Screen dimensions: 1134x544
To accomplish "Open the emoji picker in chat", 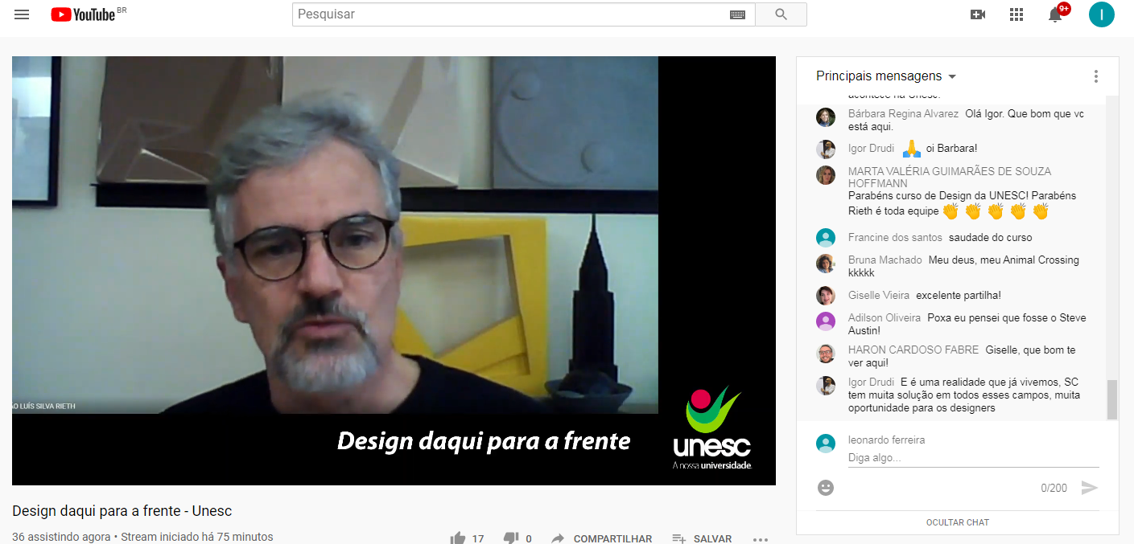I will [x=826, y=488].
